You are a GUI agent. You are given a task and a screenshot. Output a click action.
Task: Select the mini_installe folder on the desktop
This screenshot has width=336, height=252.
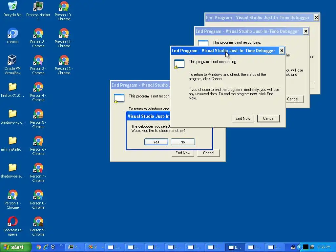[x=12, y=144]
